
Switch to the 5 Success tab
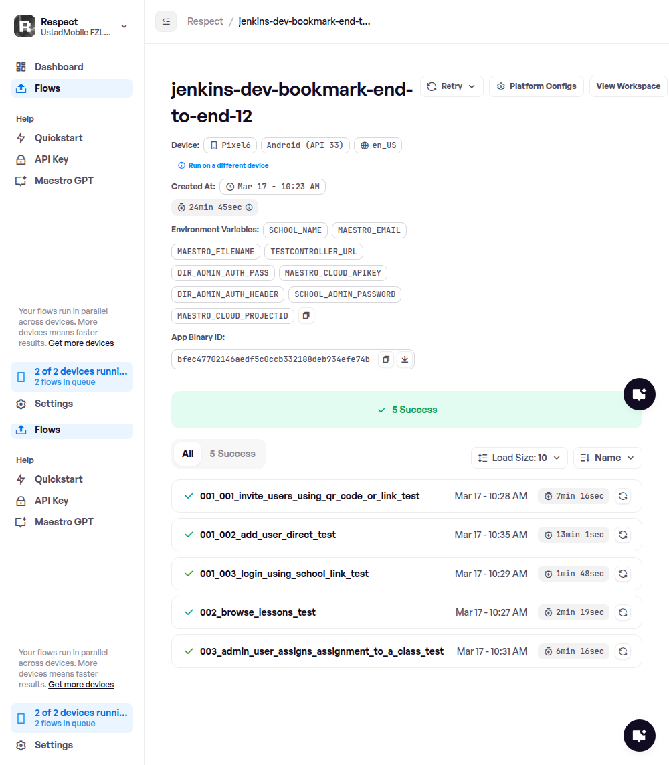pos(232,454)
